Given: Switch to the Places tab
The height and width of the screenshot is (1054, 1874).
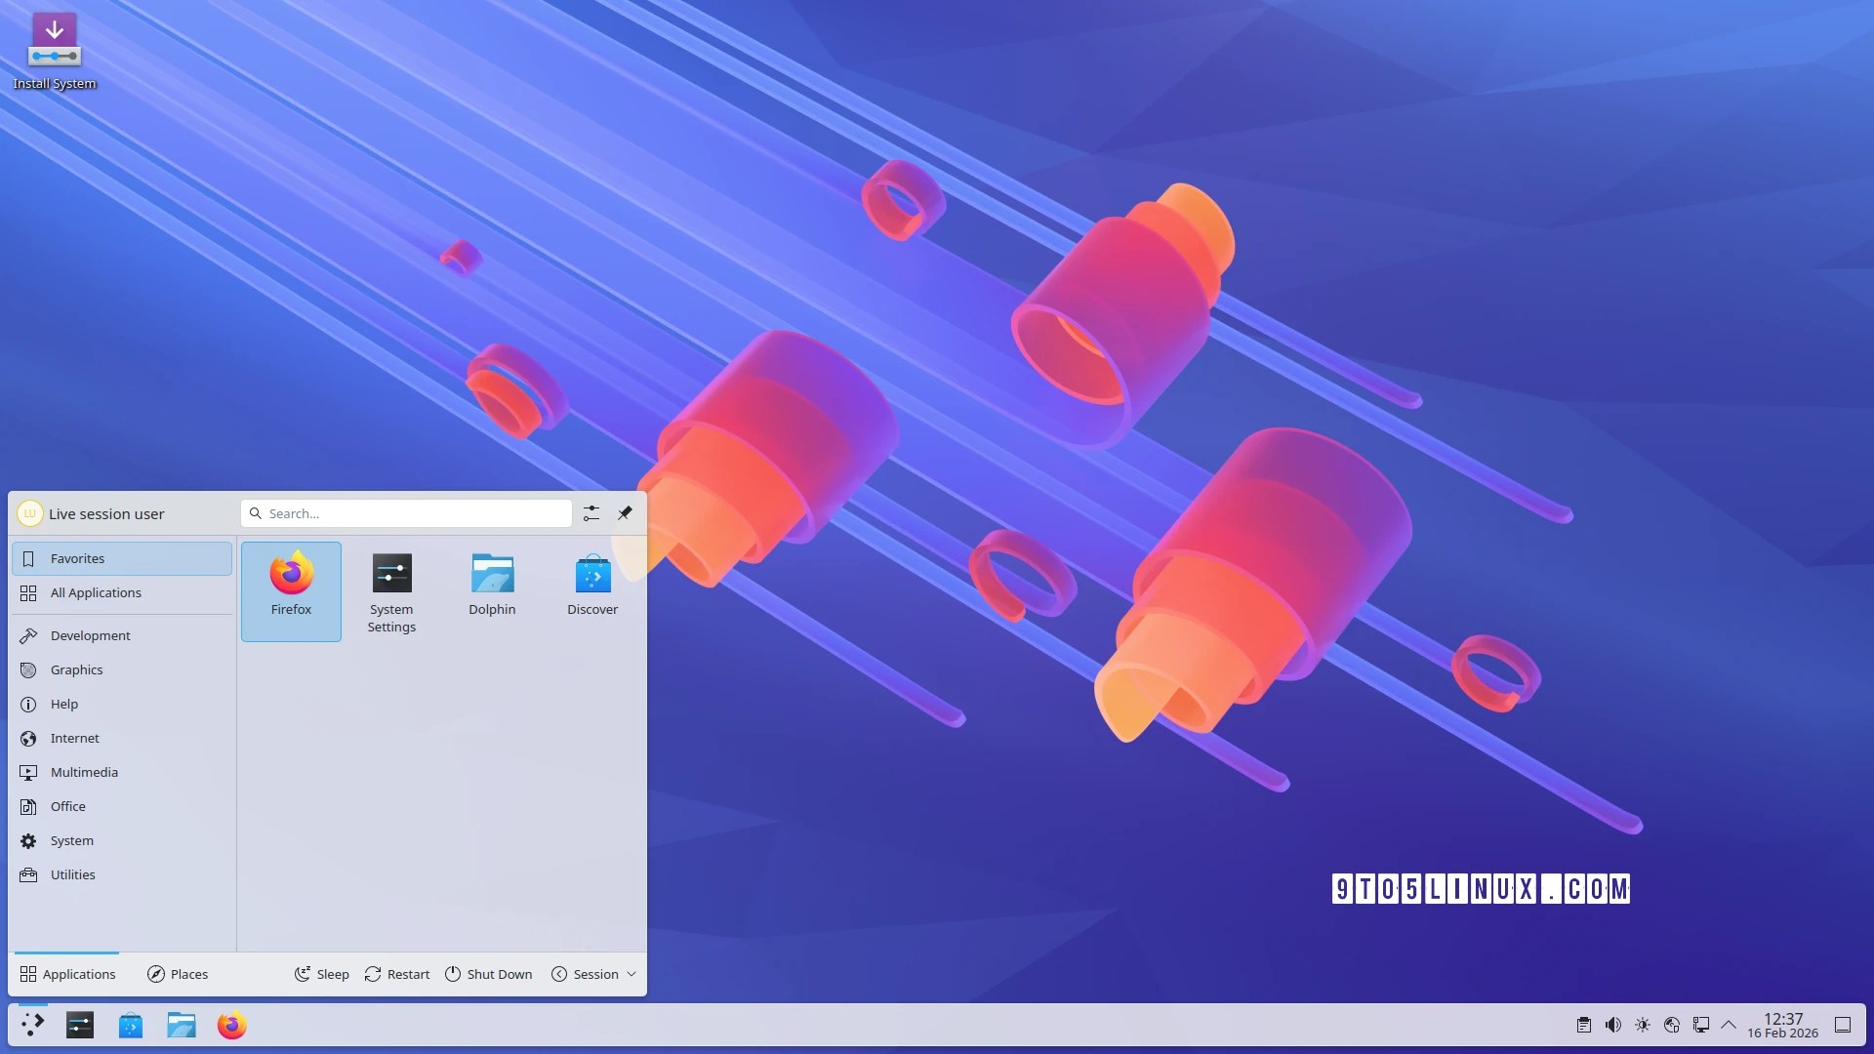Looking at the screenshot, I should pyautogui.click(x=178, y=973).
